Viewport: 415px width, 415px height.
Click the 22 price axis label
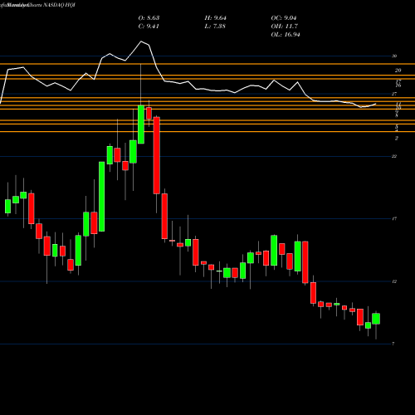click(394, 157)
